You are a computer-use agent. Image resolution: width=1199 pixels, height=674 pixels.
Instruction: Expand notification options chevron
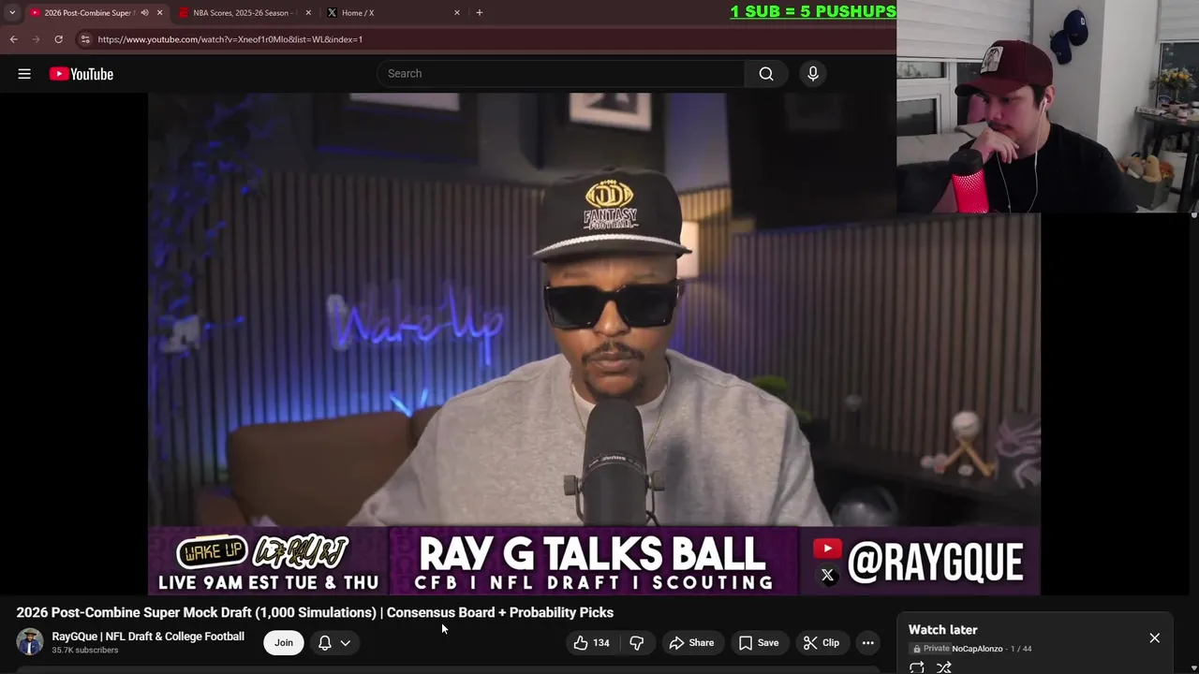tap(346, 643)
